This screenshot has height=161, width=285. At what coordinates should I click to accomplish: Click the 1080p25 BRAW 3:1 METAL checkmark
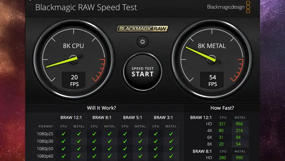tap(171, 134)
